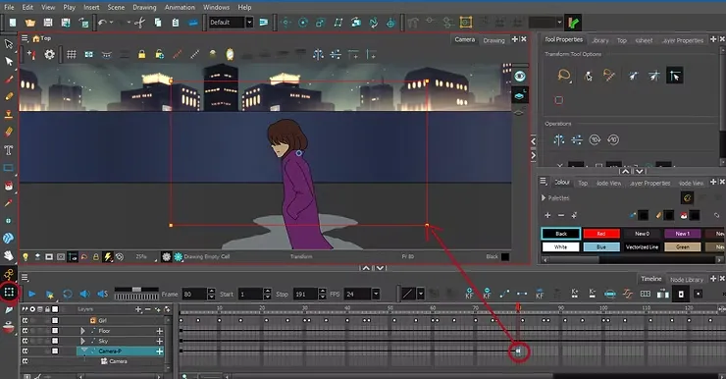726x379 pixels.
Task: Open the Undo history dropdown arrow
Action: [x=112, y=23]
